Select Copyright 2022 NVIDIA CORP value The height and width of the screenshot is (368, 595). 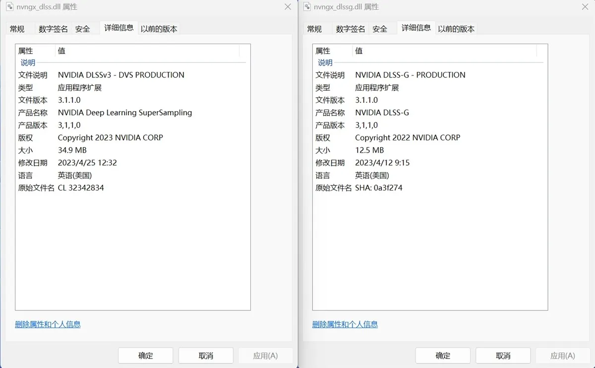click(x=408, y=137)
